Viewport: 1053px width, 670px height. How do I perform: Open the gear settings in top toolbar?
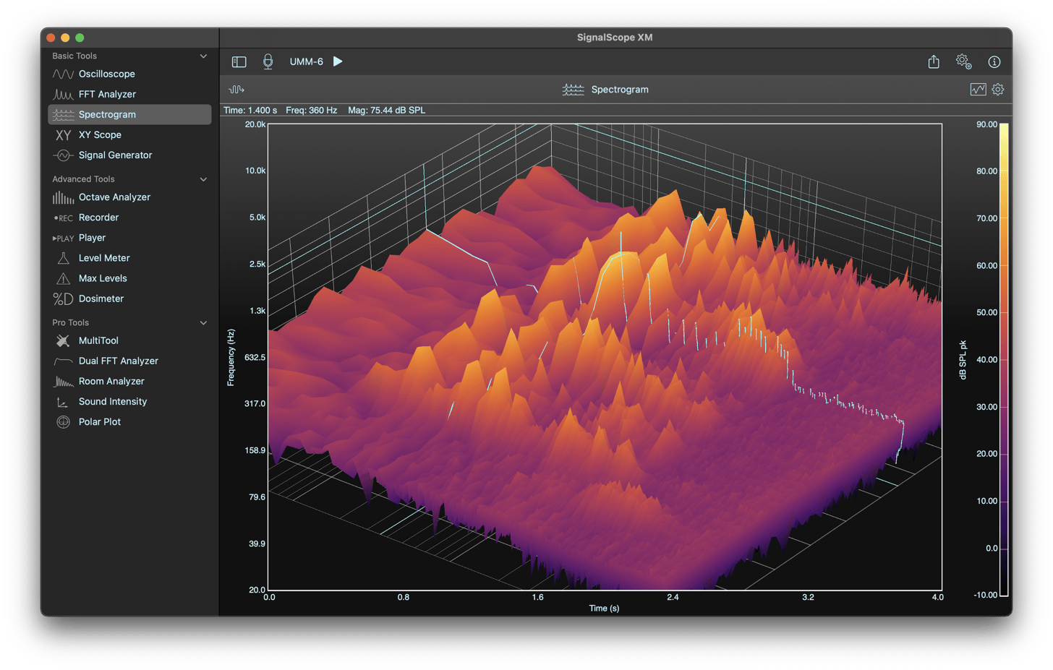pyautogui.click(x=963, y=61)
